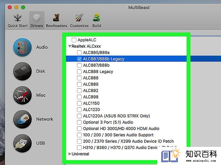Enable H310 / B360 / H370 / Q370 checkbox

click(x=79, y=147)
